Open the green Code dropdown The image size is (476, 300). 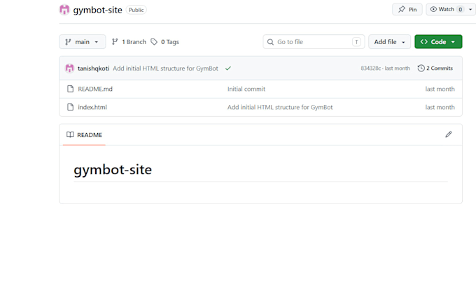[438, 42]
